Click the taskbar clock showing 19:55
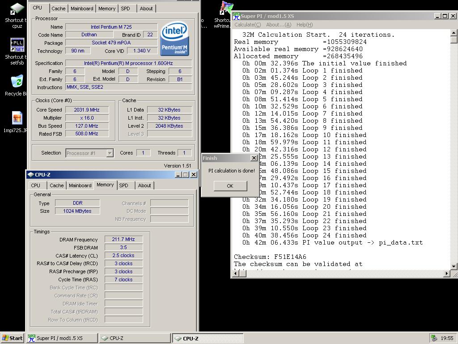458x344 pixels. tap(447, 338)
